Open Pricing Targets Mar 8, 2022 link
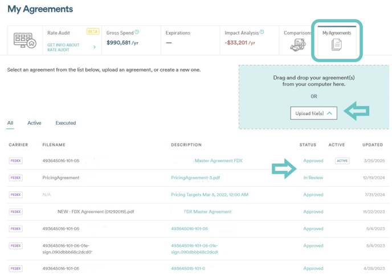The image size is (392, 275). [x=210, y=195]
